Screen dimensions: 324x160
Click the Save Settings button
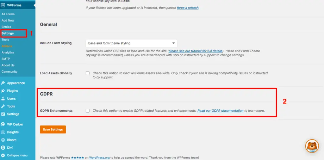pos(53,129)
